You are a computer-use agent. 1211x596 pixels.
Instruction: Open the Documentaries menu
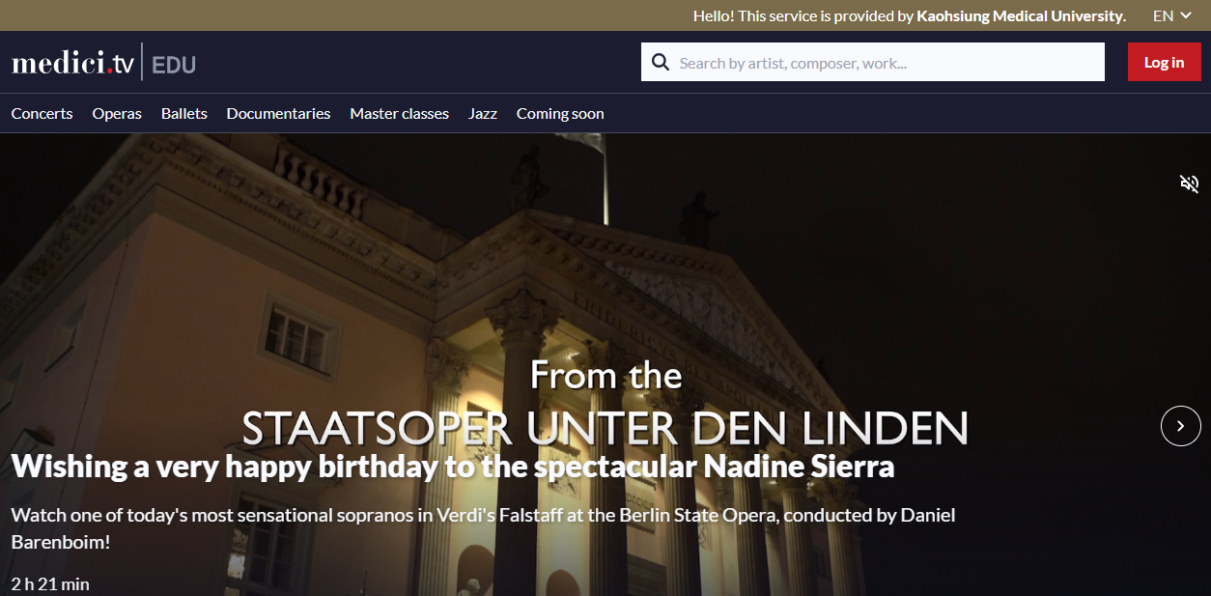278,113
